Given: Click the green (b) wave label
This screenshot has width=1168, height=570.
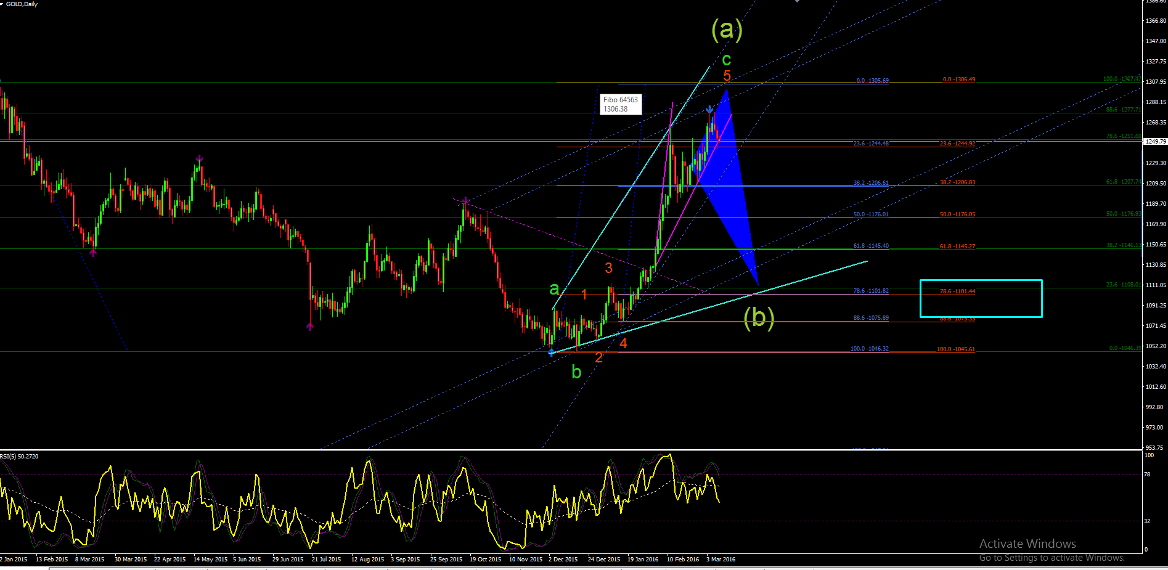Looking at the screenshot, I should click(x=759, y=317).
